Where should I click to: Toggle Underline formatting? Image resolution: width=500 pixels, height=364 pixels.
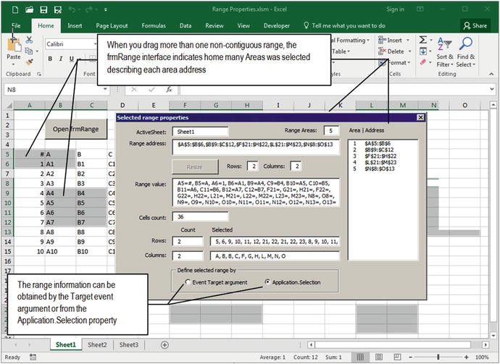click(x=72, y=59)
